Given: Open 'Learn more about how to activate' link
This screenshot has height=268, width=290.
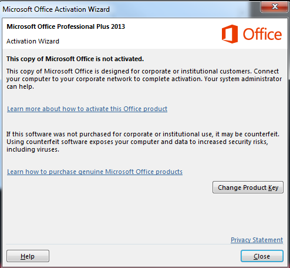Looking at the screenshot, I should tap(87, 109).
